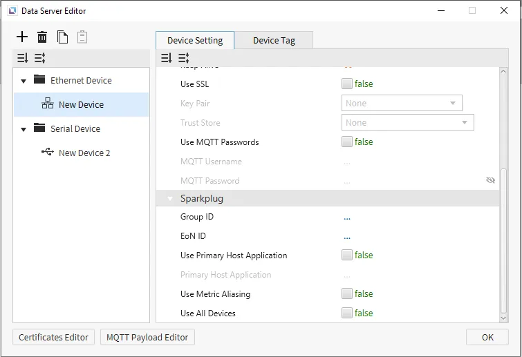The image size is (522, 357).
Task: Click expand-all icon in device tree toolbar
Action: pos(23,59)
